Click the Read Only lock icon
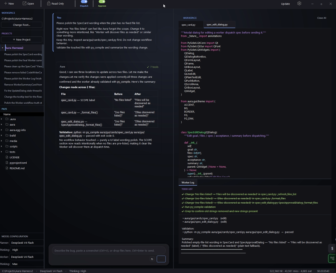The width and height of the screenshot is (336, 273). click(49, 3)
